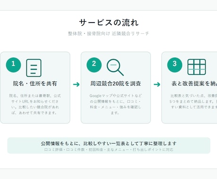217x179 pixels.
Task: Click the step title 表と改善提案を納品
Action: pos(194,83)
